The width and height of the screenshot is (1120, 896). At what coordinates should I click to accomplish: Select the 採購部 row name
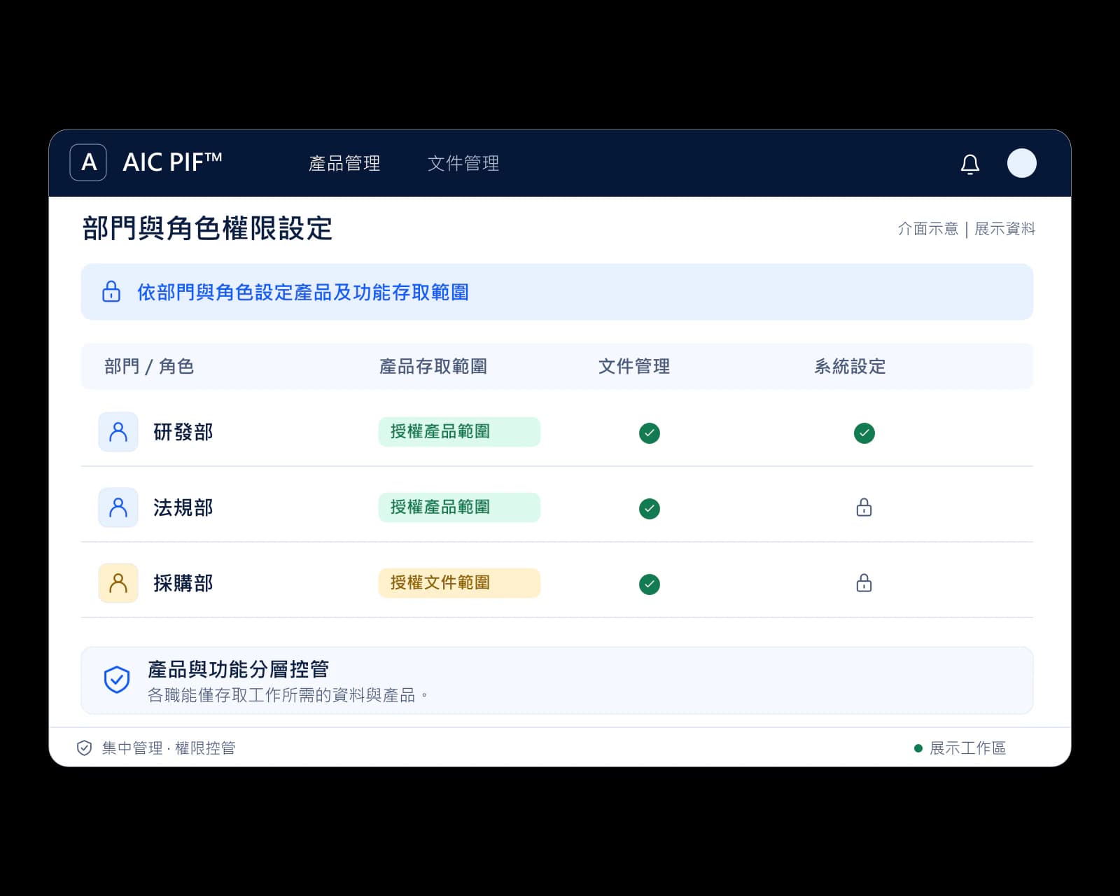pos(183,583)
